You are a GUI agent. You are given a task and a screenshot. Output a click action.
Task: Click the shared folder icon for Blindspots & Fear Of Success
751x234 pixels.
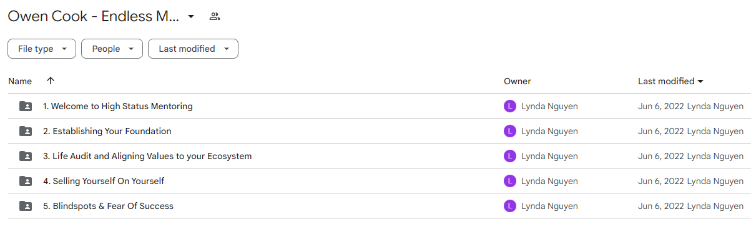click(x=26, y=206)
